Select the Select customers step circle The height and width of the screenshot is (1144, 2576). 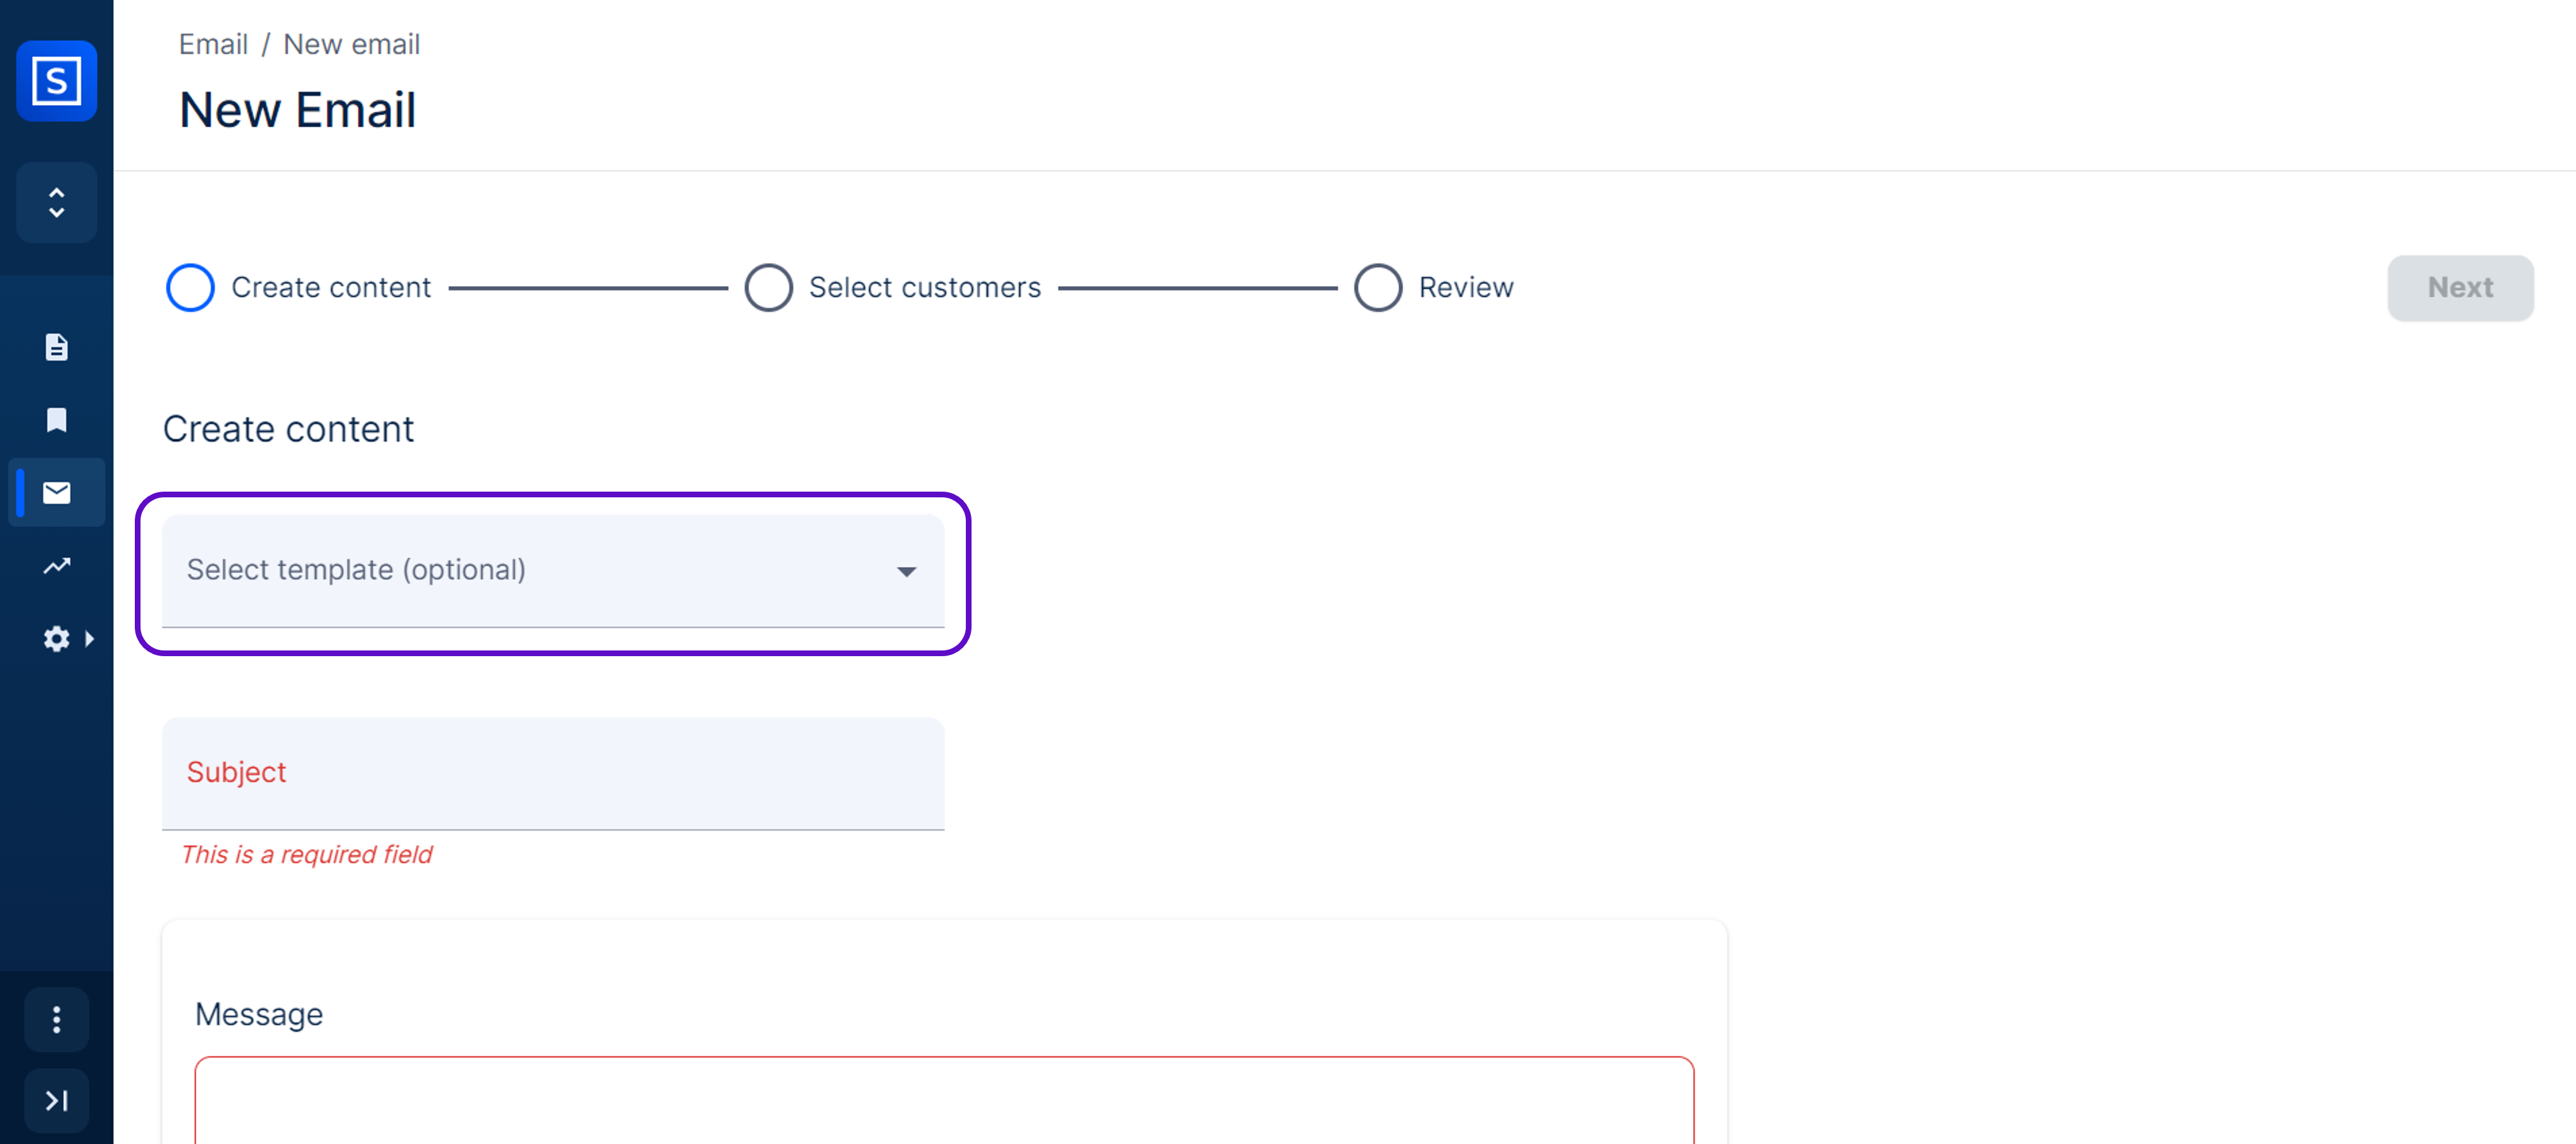pos(768,288)
